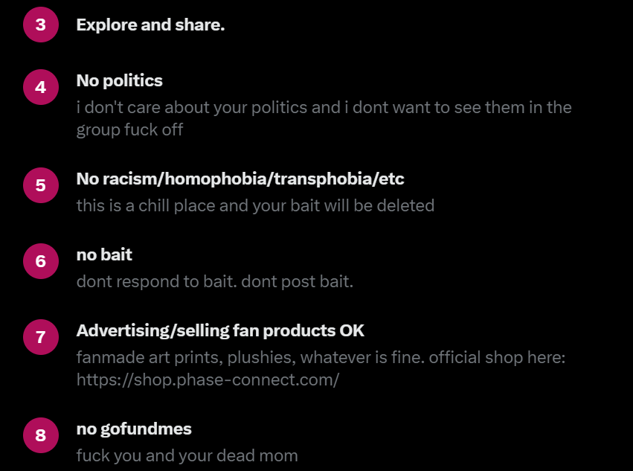Click 'group fuck off' second description line

click(x=129, y=130)
